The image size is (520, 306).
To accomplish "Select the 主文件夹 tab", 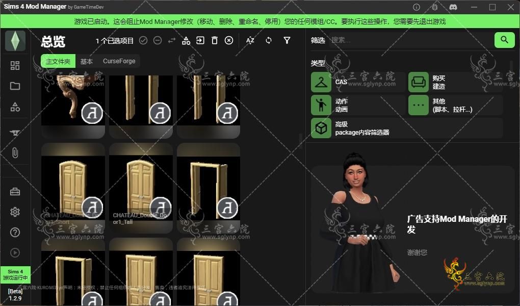I will [x=58, y=61].
